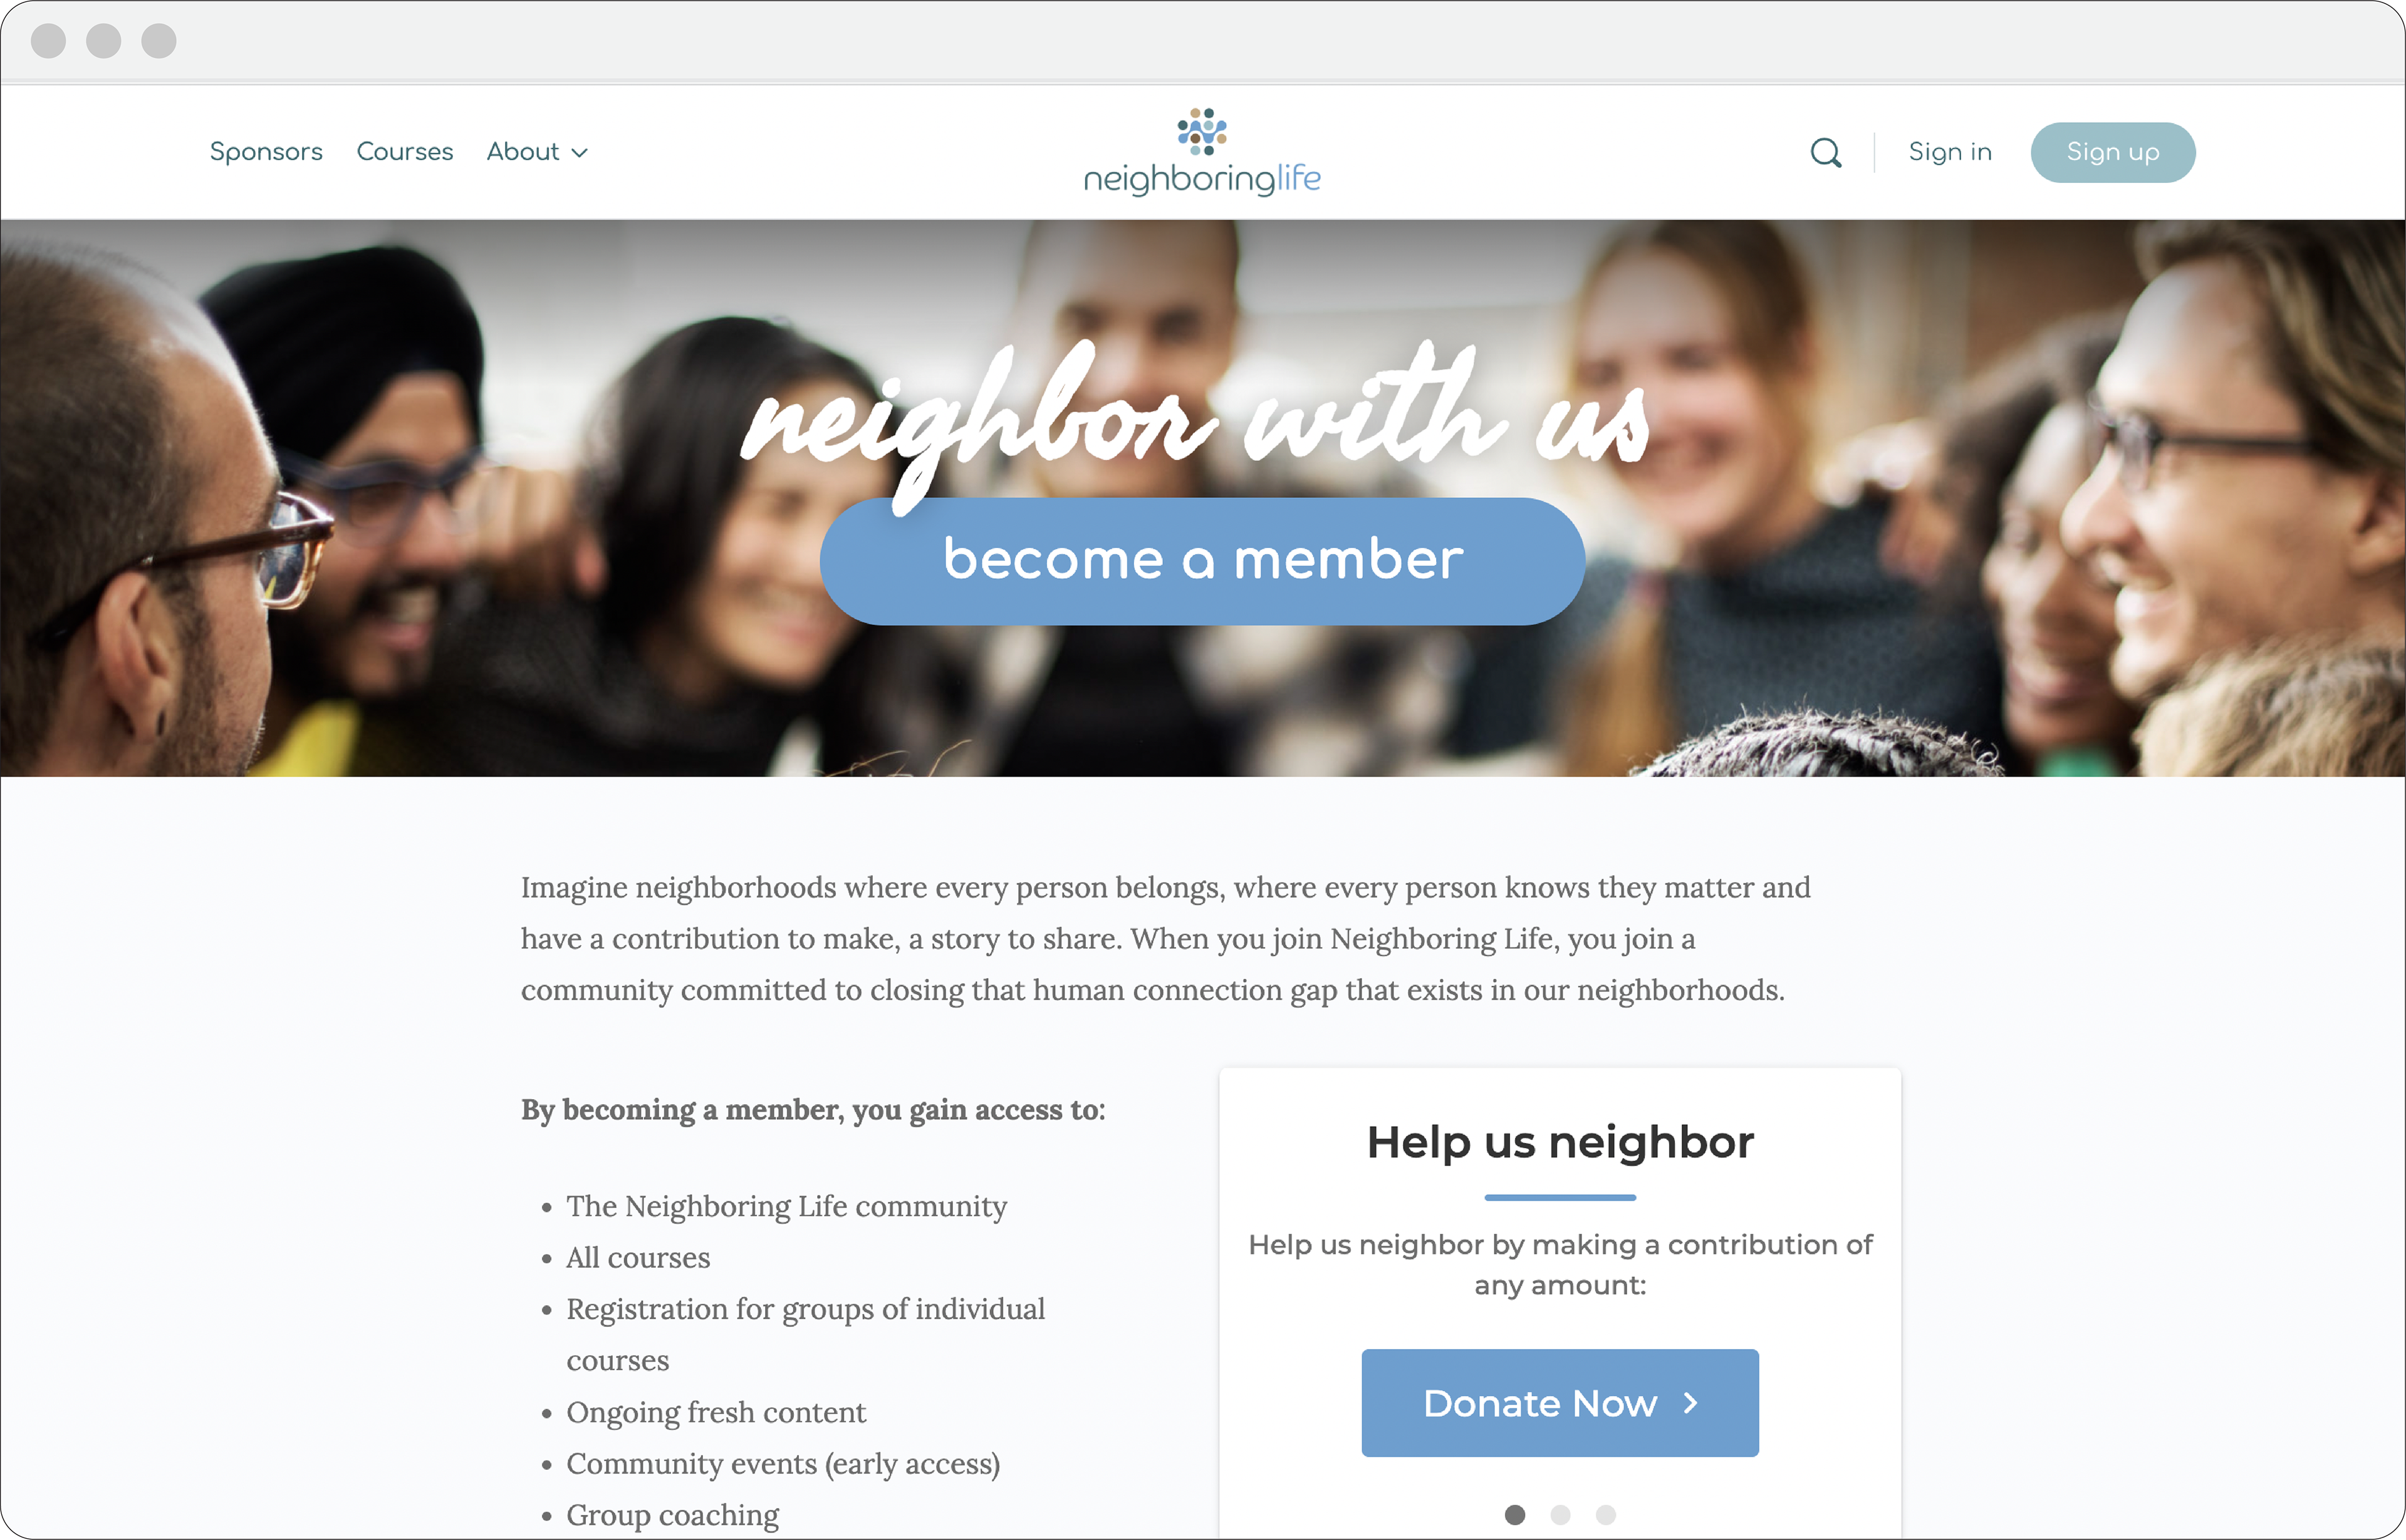Click the Help us neighbor card heading

(x=1560, y=1142)
